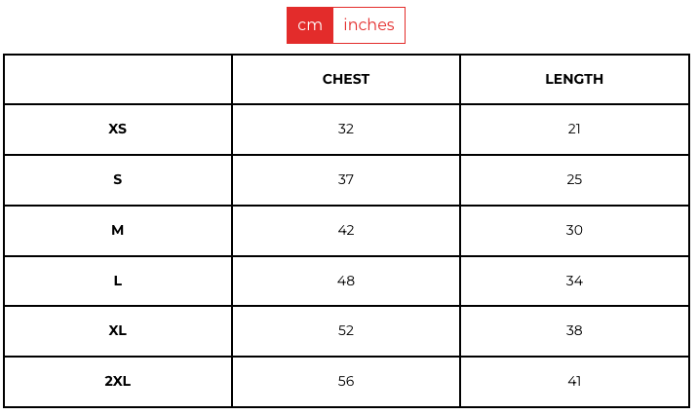The height and width of the screenshot is (415, 697).
Task: Click length value 34 for L
Action: point(574,281)
